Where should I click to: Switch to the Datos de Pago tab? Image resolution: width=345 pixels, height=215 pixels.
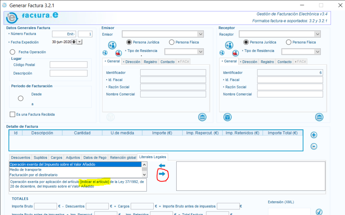tap(95, 158)
